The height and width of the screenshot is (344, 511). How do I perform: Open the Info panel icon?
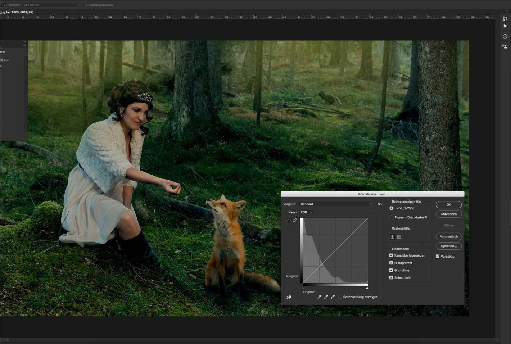[505, 36]
